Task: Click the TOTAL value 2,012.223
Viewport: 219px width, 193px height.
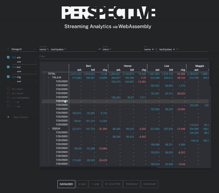Action: tap(76, 74)
